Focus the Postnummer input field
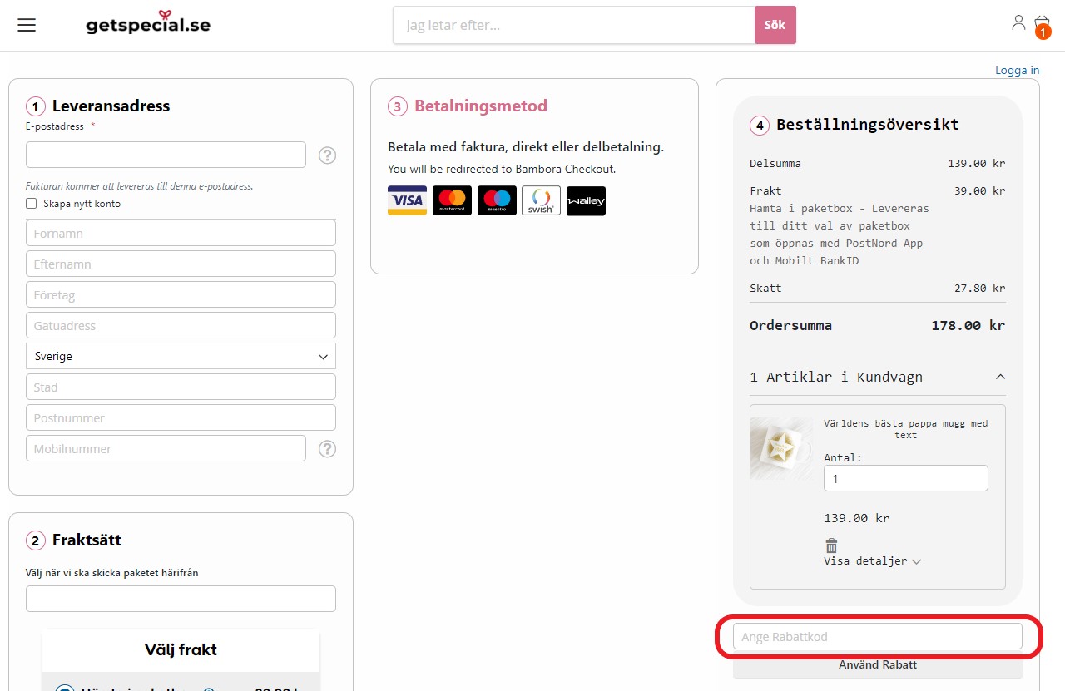 pos(181,417)
